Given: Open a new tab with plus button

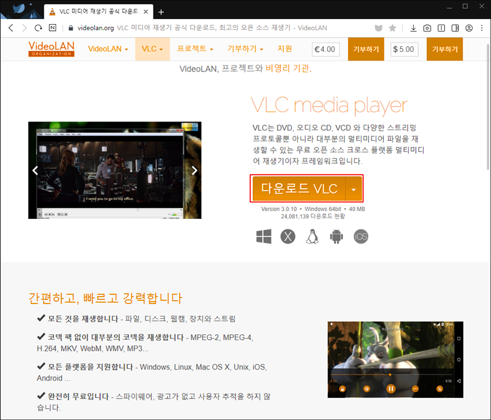Looking at the screenshot, I should point(161,12).
